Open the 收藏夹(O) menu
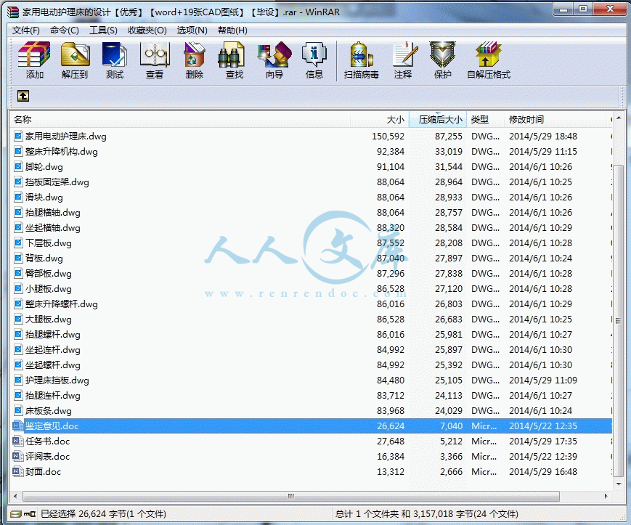 pyautogui.click(x=147, y=30)
